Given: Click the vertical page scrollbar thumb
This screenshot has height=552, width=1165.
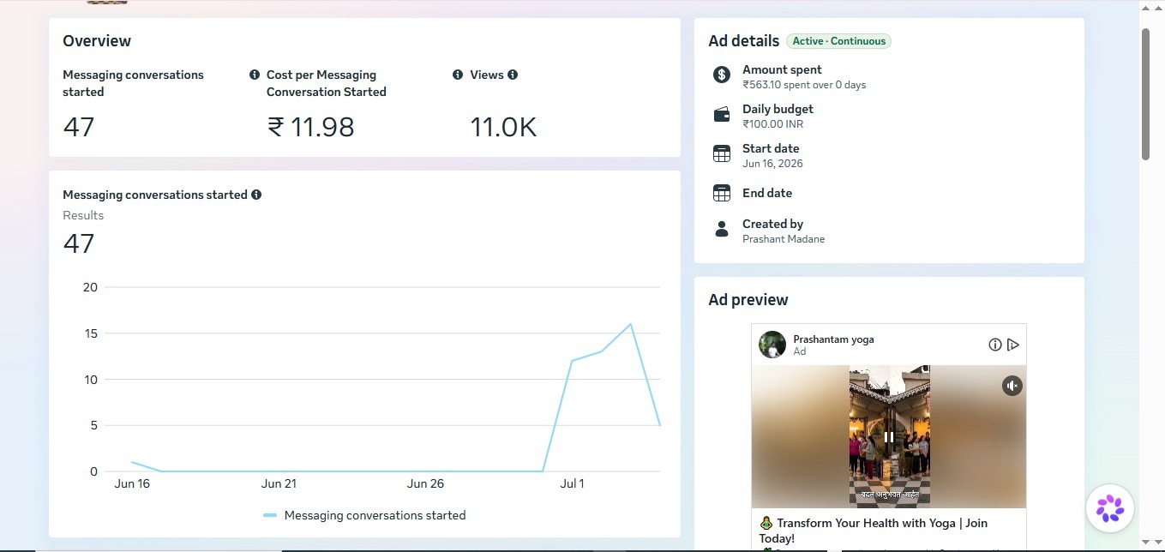Looking at the screenshot, I should [1145, 93].
